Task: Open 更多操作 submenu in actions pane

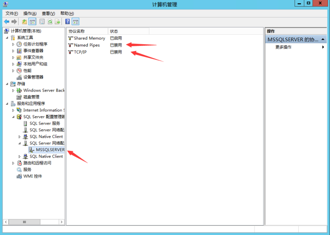Action: tap(296, 47)
